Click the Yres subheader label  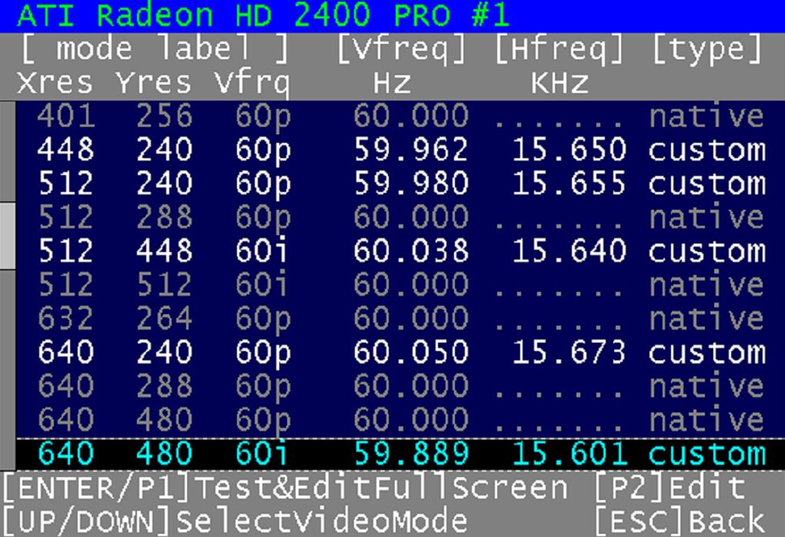click(x=154, y=82)
